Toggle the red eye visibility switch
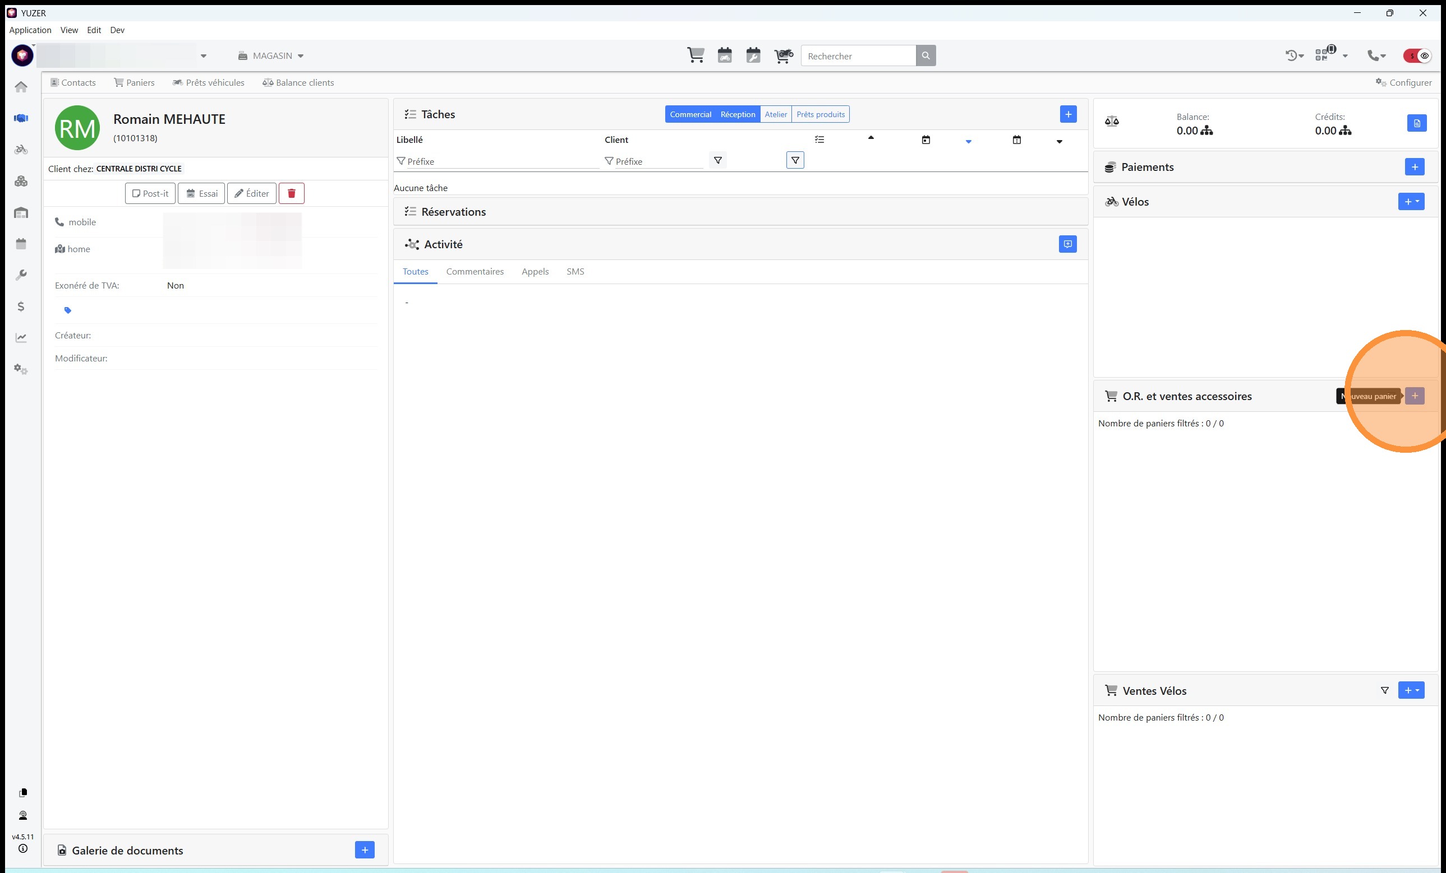The width and height of the screenshot is (1446, 873). click(x=1417, y=55)
